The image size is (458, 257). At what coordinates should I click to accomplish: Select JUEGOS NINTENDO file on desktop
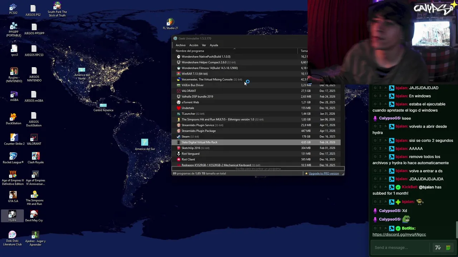[x=34, y=75]
